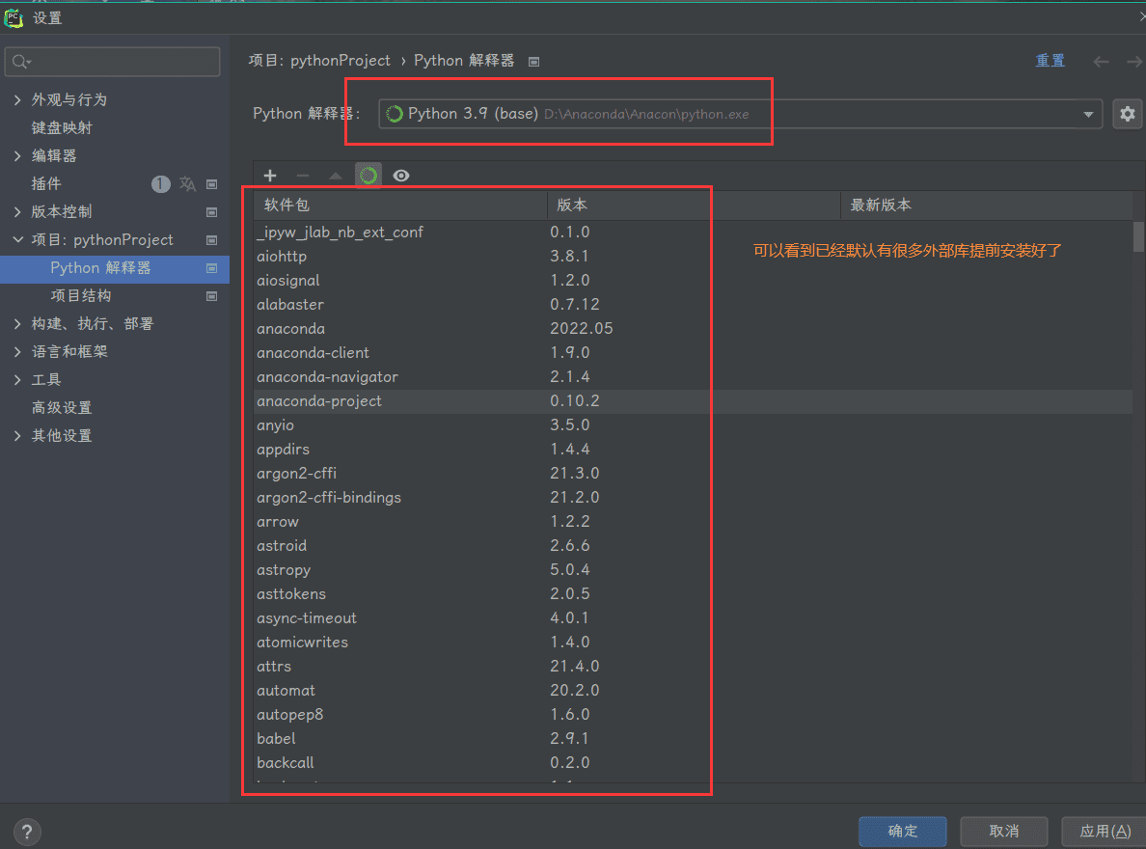1146x849 pixels.
Task: Click the minus icon to uninstall package
Action: point(303,176)
